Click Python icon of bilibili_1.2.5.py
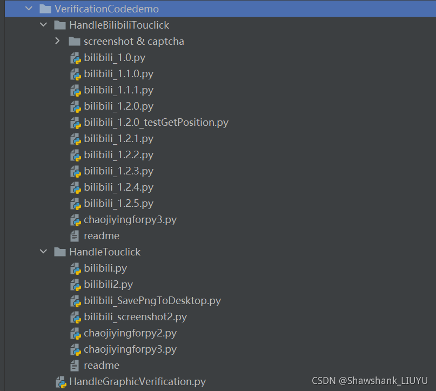Viewport: 436px width, 391px height. [x=75, y=204]
